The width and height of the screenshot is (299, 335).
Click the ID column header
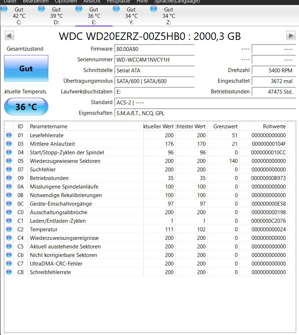(21, 126)
